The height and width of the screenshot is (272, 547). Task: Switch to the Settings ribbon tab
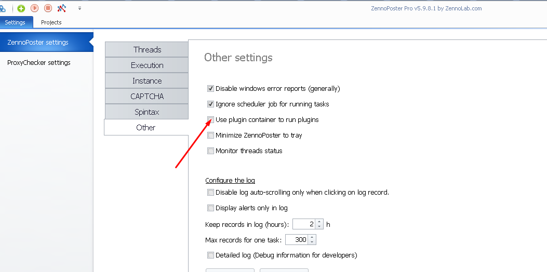pyautogui.click(x=15, y=22)
